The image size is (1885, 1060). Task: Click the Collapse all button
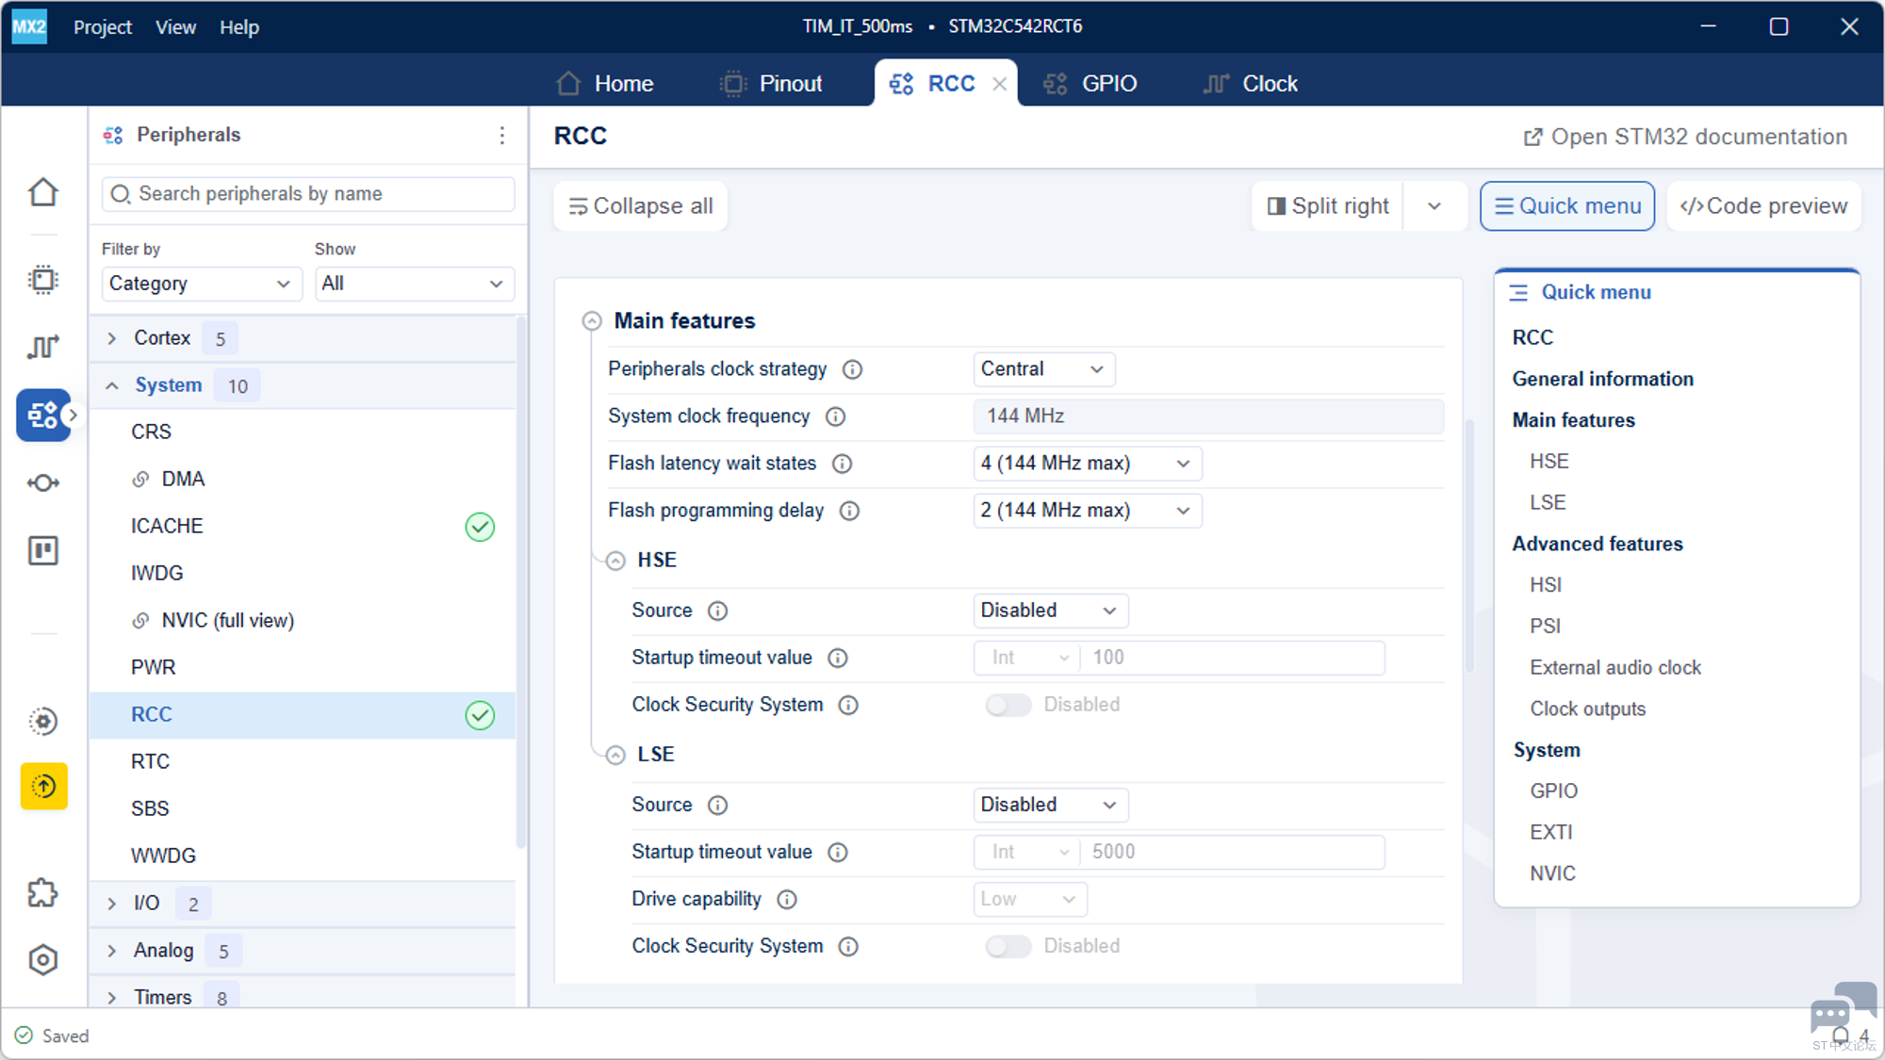(x=640, y=206)
